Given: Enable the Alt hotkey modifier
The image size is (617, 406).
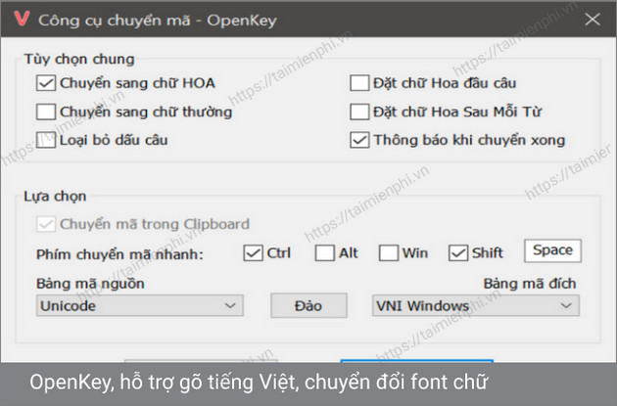Looking at the screenshot, I should pos(325,253).
